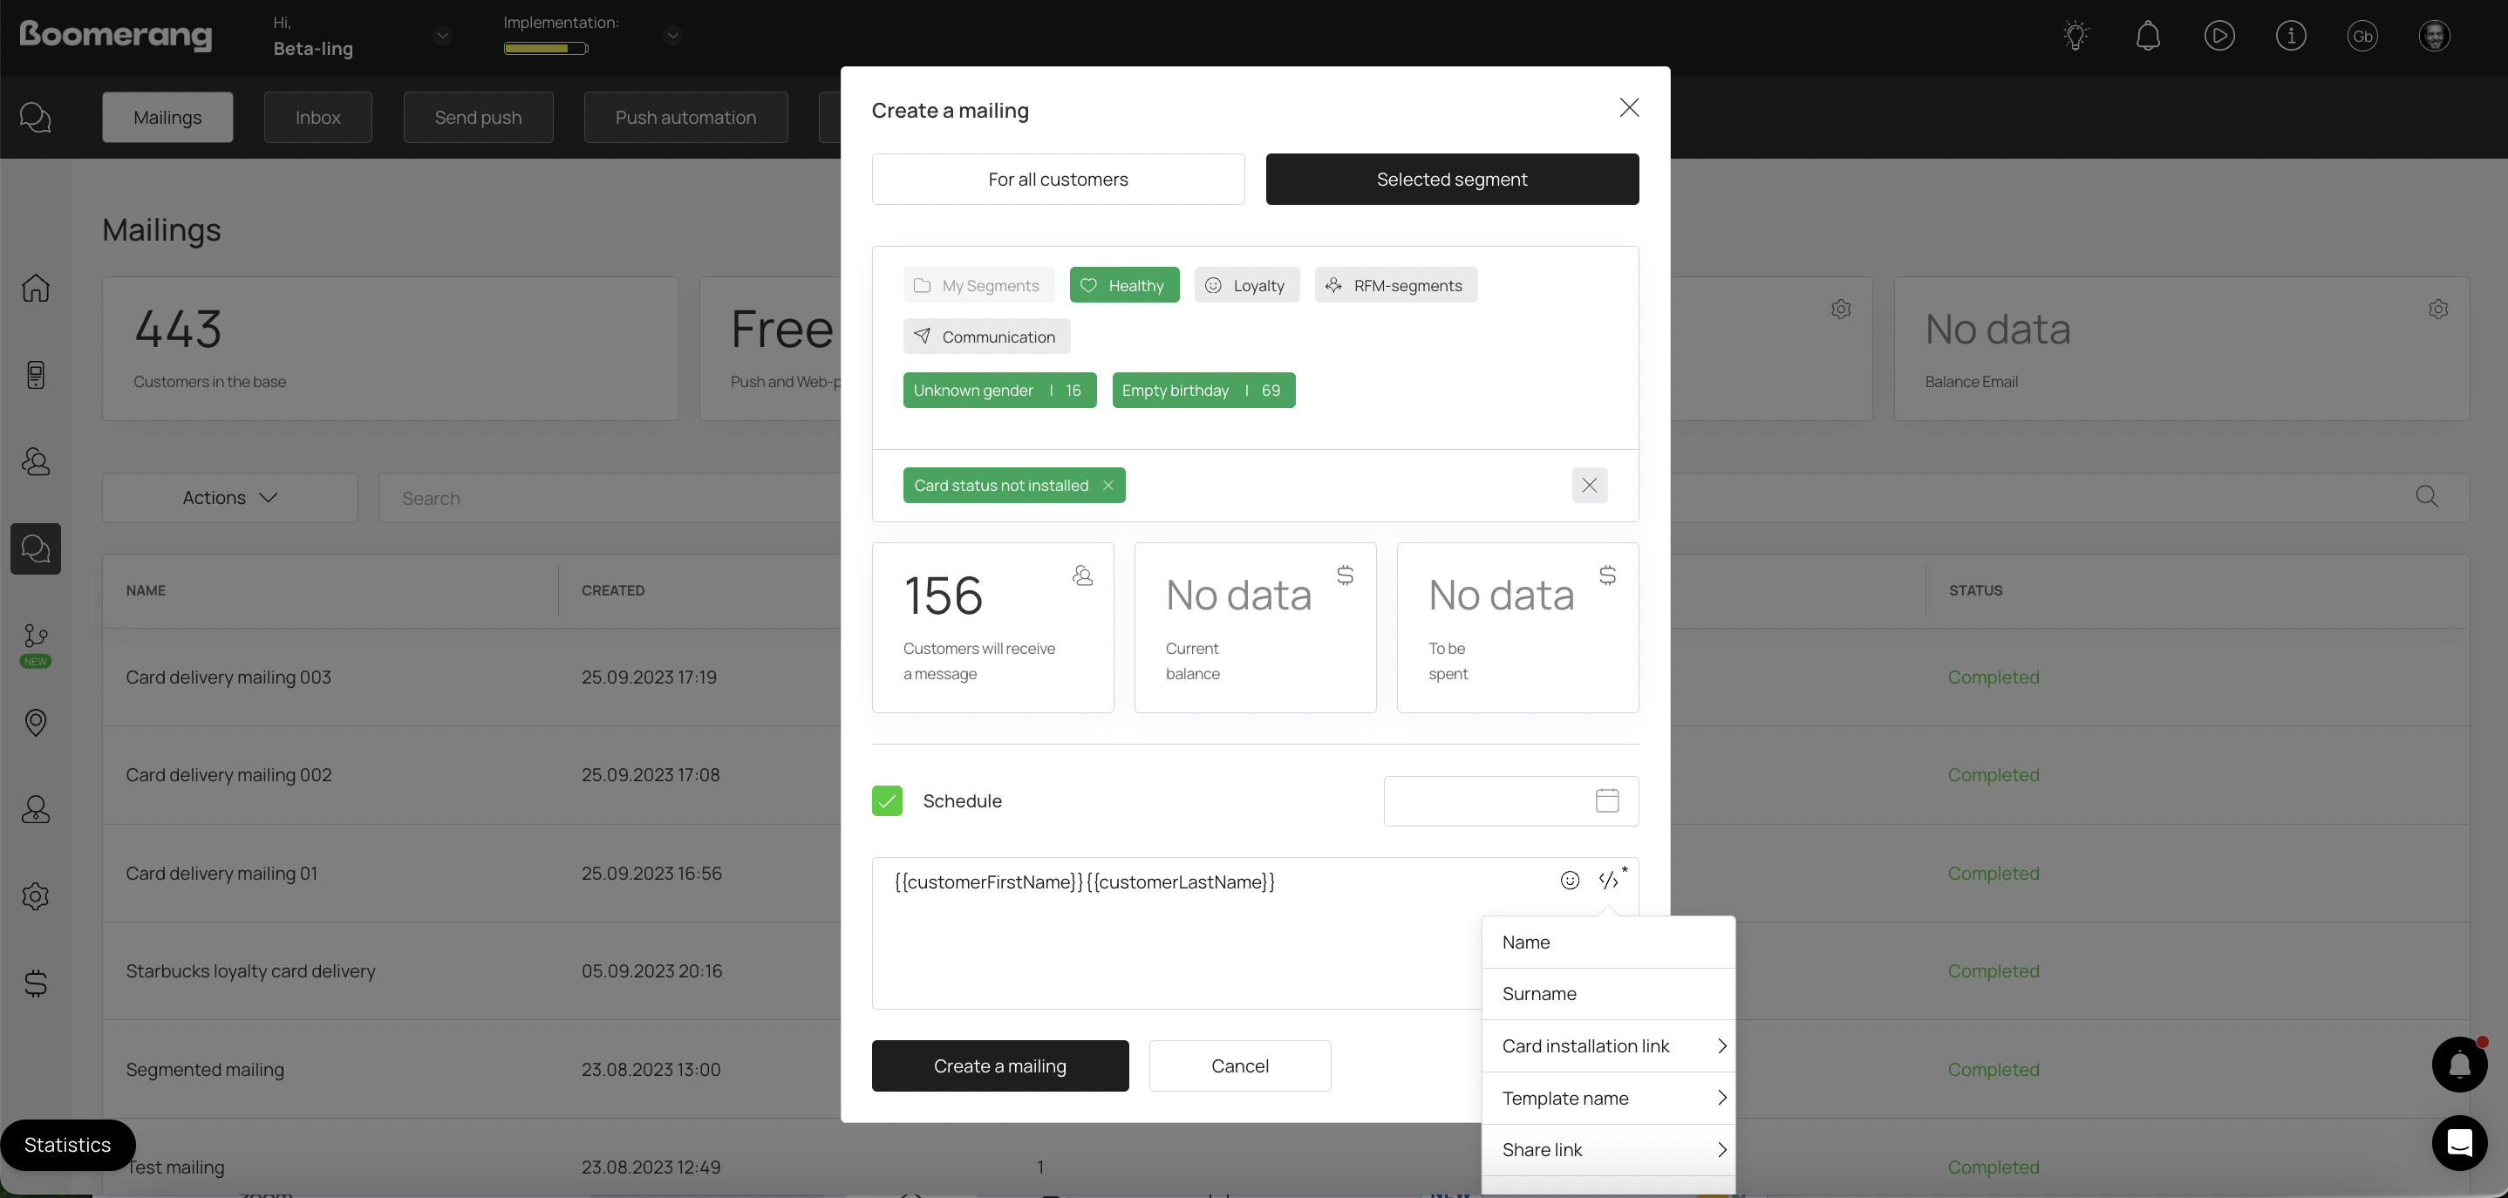Open the video tutorial play icon
The height and width of the screenshot is (1198, 2508).
pos(2218,36)
